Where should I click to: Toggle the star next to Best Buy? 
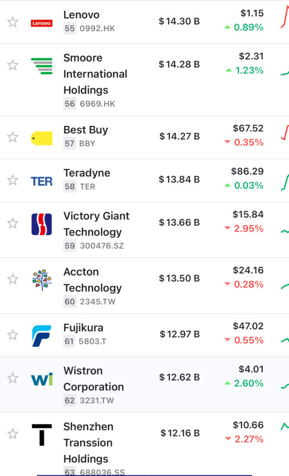pos(13,137)
